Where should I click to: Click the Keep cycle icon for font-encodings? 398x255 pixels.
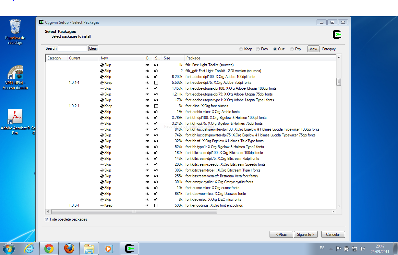[102, 205]
